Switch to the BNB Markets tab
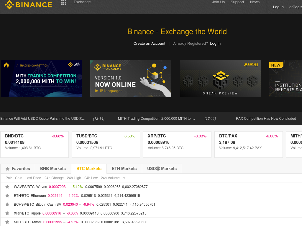The height and width of the screenshot is (226, 302). coord(53,169)
